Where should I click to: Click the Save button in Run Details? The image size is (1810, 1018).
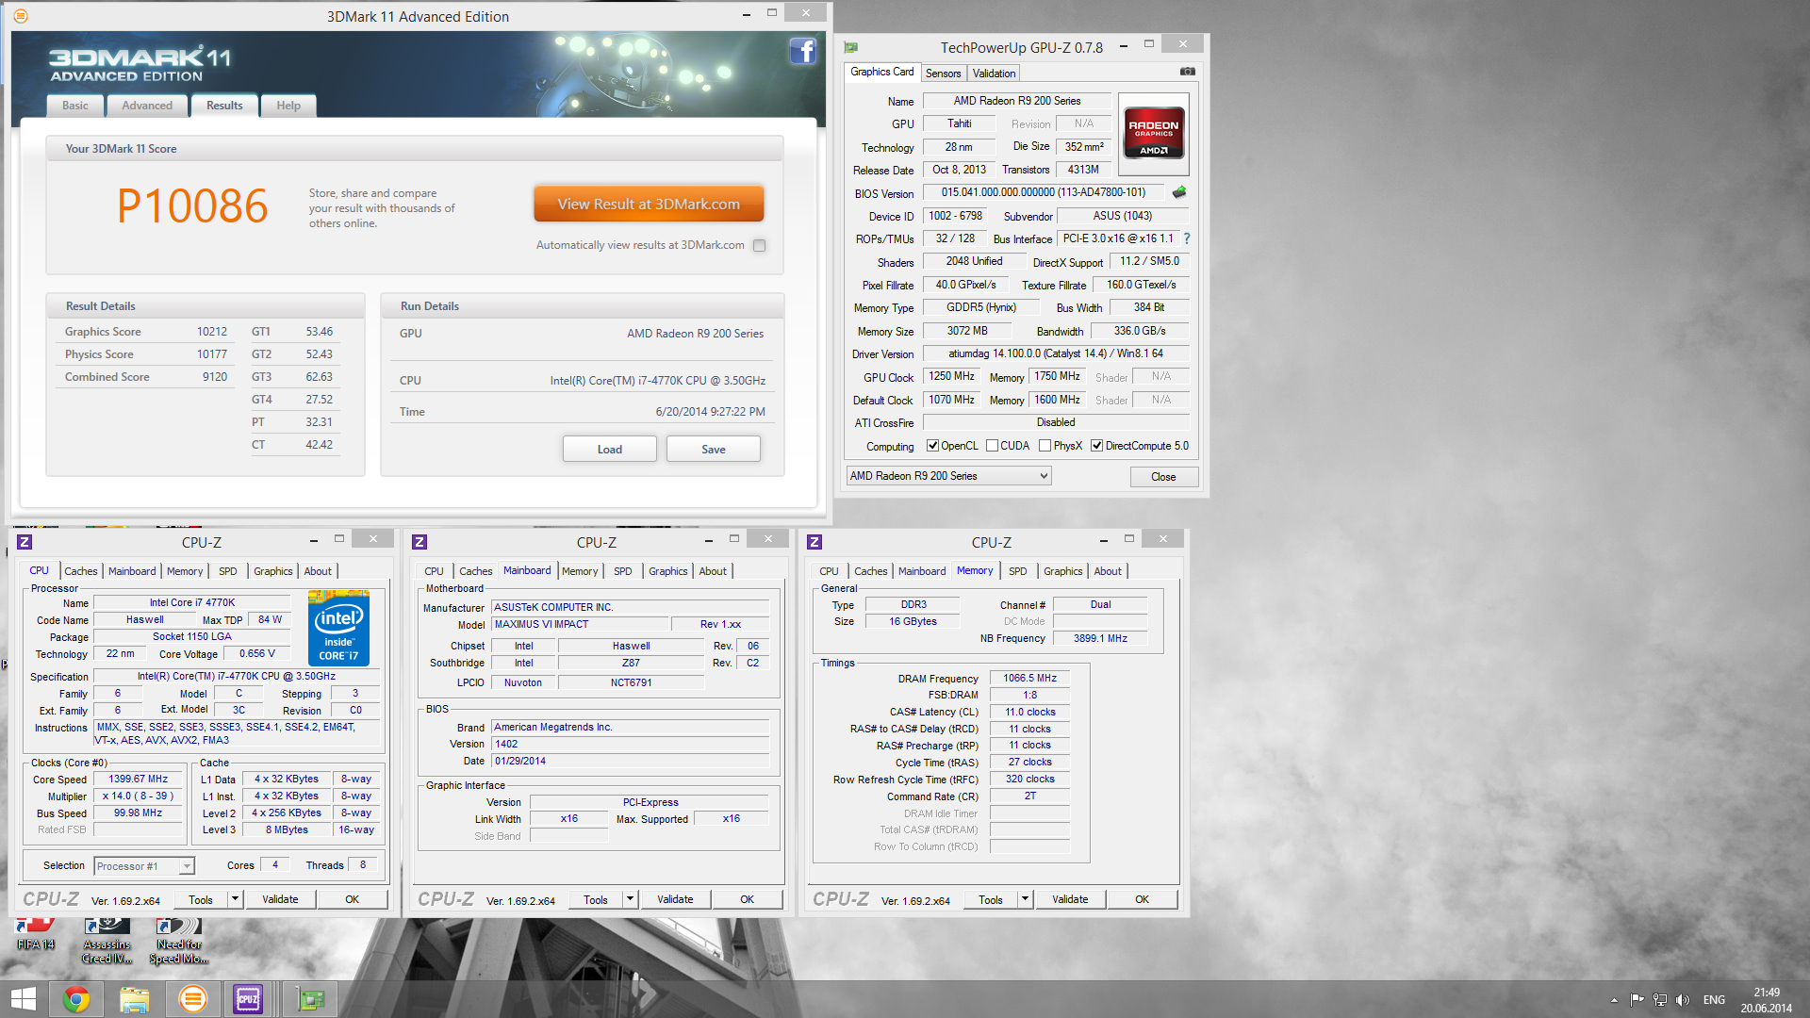[x=714, y=450]
